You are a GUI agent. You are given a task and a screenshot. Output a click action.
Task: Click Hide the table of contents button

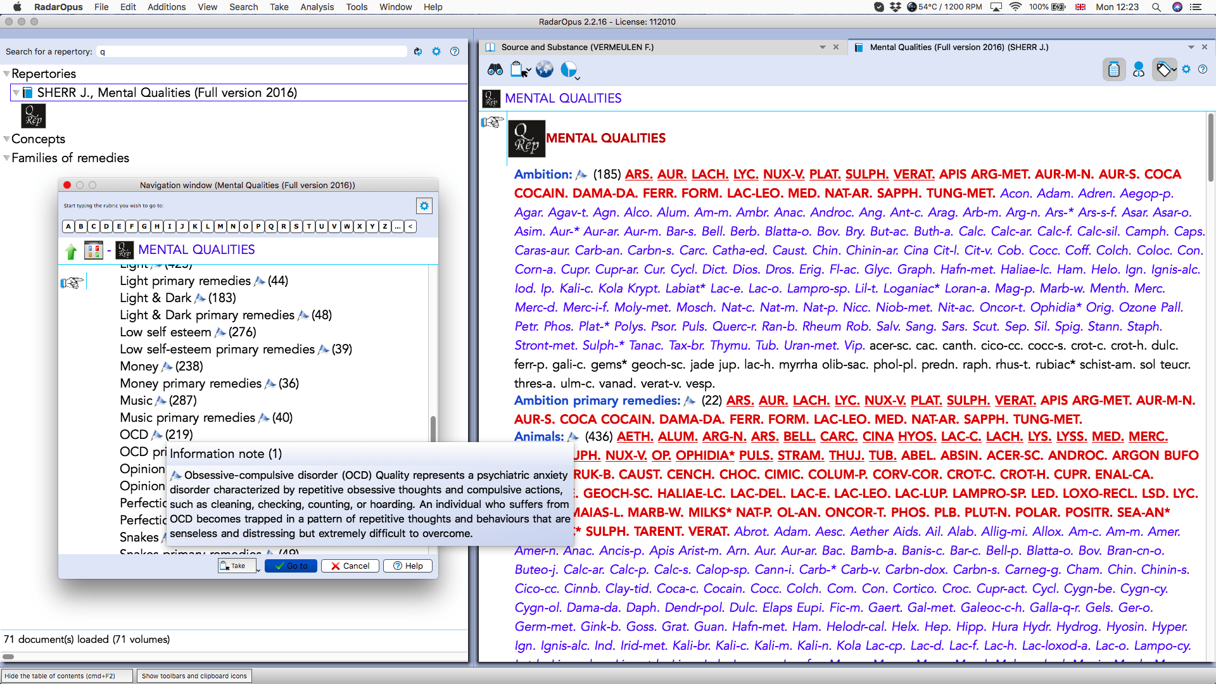pyautogui.click(x=66, y=676)
